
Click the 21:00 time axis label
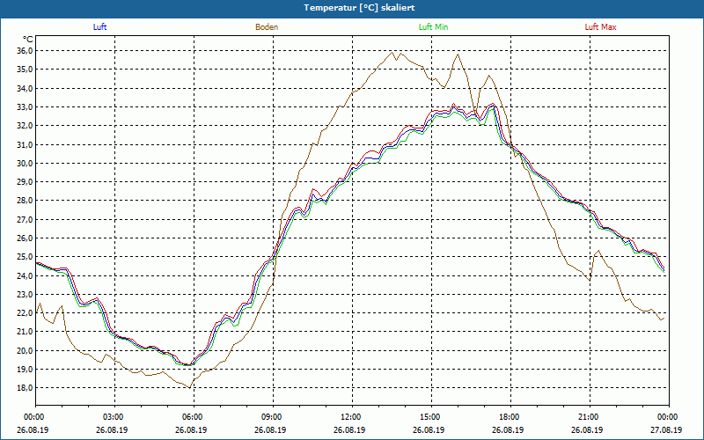tap(590, 417)
